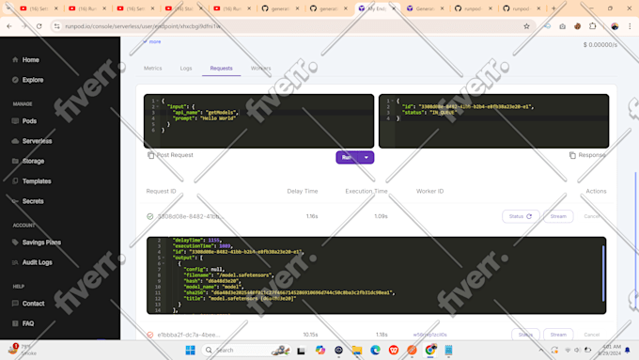Open the notifications bell in the tray

pos(628,351)
